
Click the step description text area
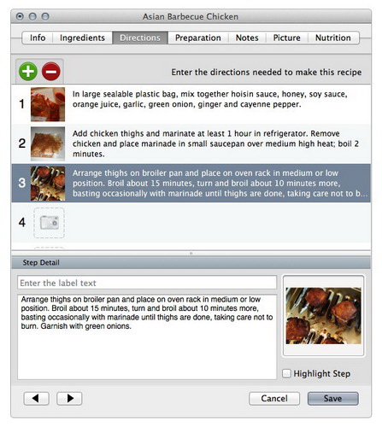point(147,336)
